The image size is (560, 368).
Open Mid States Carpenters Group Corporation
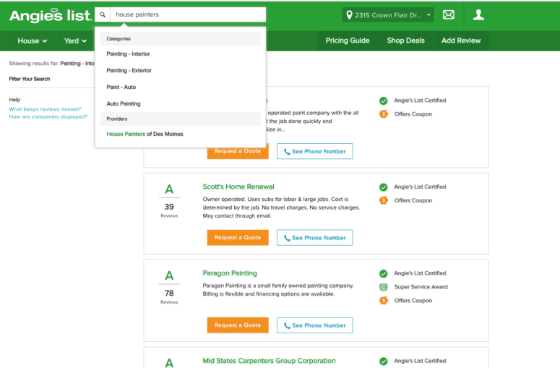(x=269, y=361)
